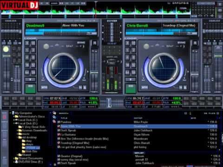Screen dimensions: 223x167
Task: Expand the music folder node
Action: point(17,134)
